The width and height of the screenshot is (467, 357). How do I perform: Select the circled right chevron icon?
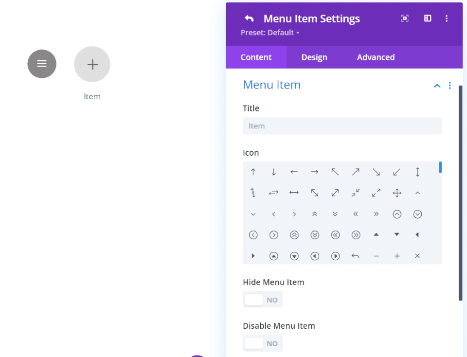coord(274,235)
